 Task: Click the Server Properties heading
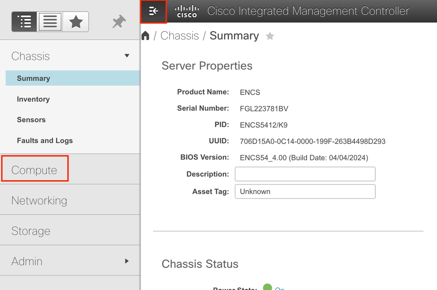tap(207, 66)
